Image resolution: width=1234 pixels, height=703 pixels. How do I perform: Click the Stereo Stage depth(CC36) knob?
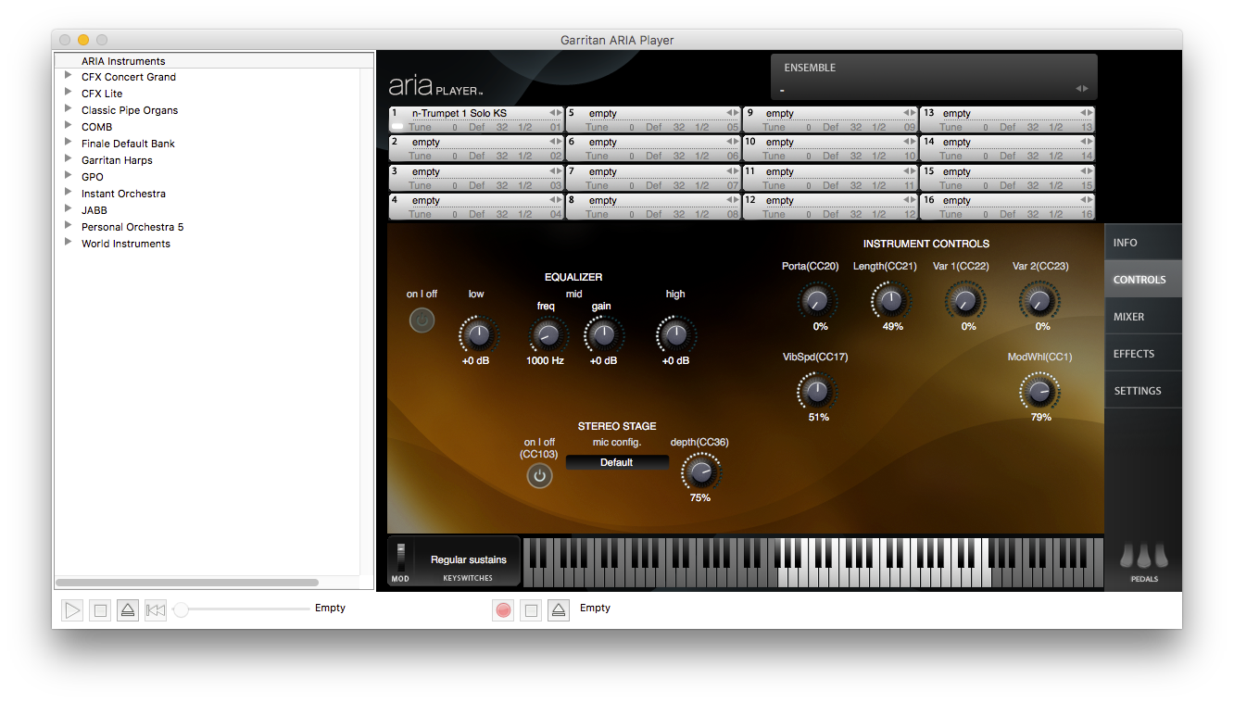tap(701, 472)
